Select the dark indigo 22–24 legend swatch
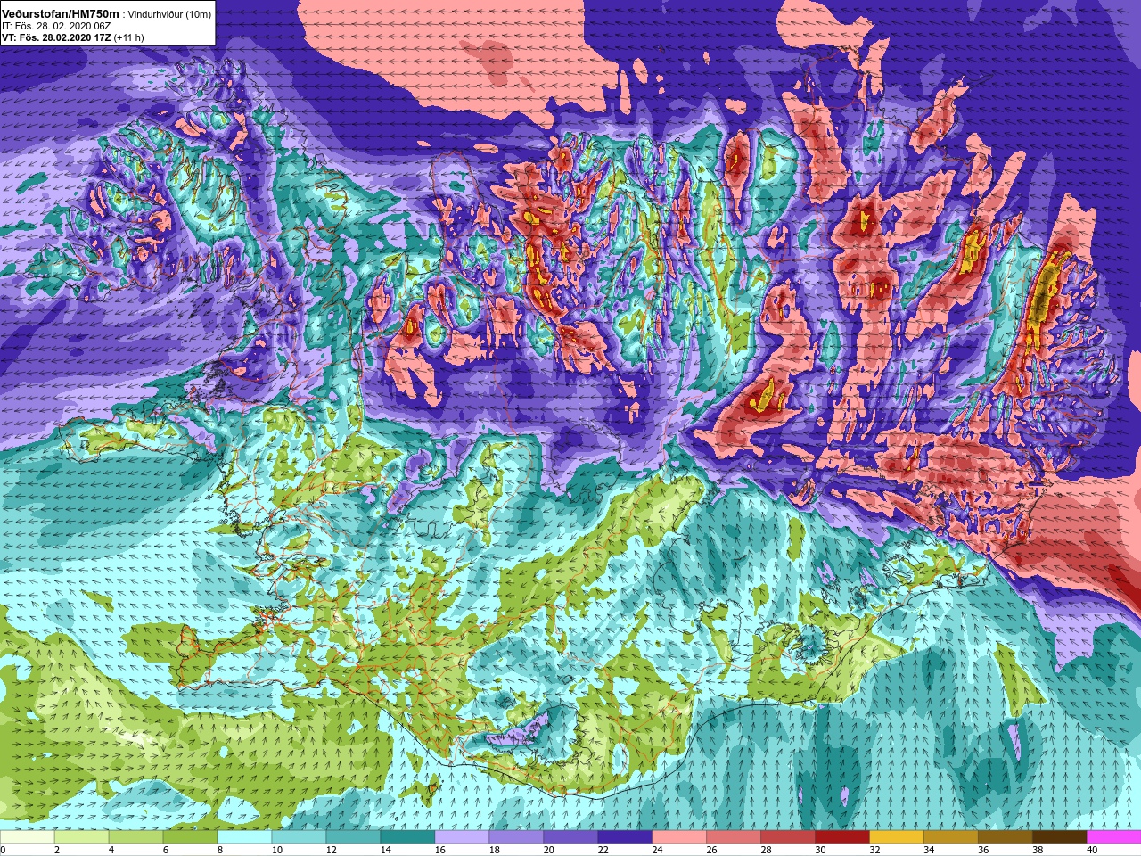Screen dimensions: 1141x856 point(625,838)
